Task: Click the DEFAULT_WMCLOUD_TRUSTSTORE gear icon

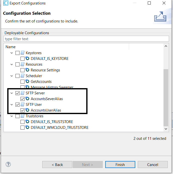Action: 27,128
